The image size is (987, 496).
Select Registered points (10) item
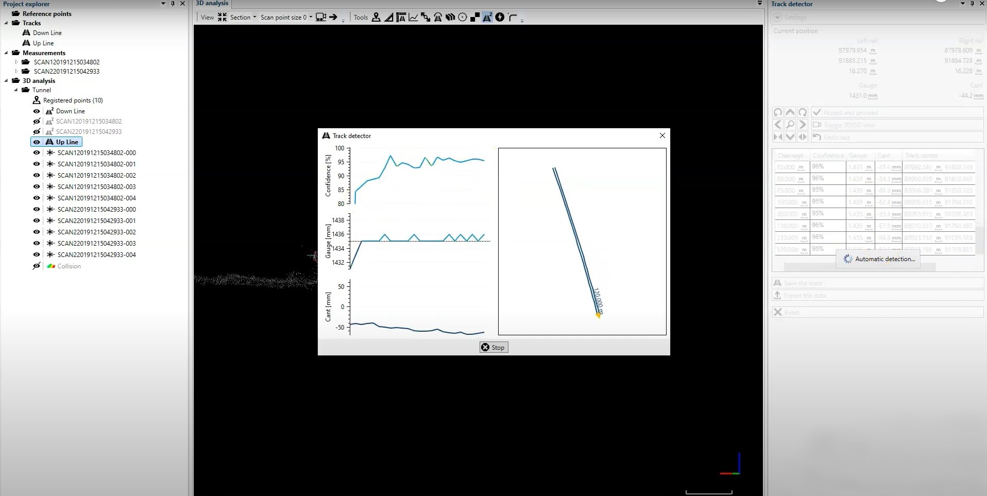(x=73, y=100)
